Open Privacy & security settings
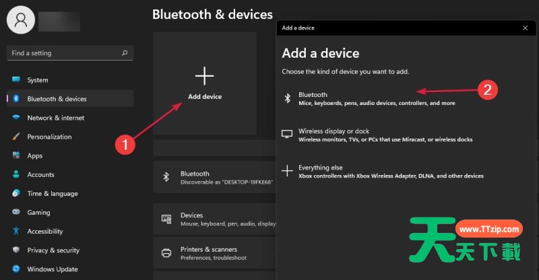The width and height of the screenshot is (539, 280). click(x=53, y=250)
